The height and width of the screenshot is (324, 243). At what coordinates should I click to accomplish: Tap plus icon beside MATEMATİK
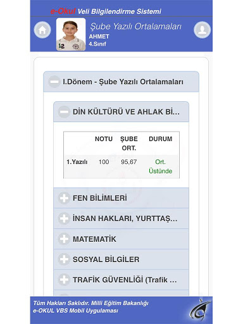pyautogui.click(x=64, y=239)
